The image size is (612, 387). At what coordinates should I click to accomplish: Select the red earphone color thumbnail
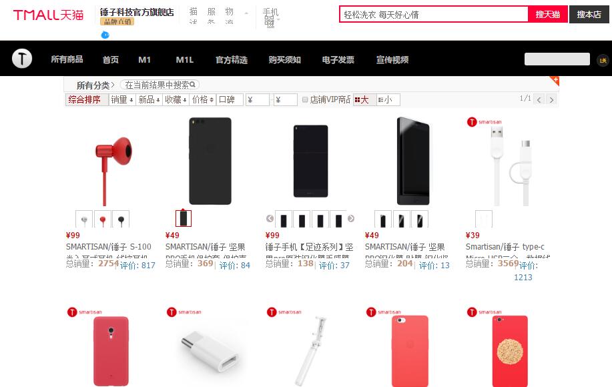[x=103, y=220]
